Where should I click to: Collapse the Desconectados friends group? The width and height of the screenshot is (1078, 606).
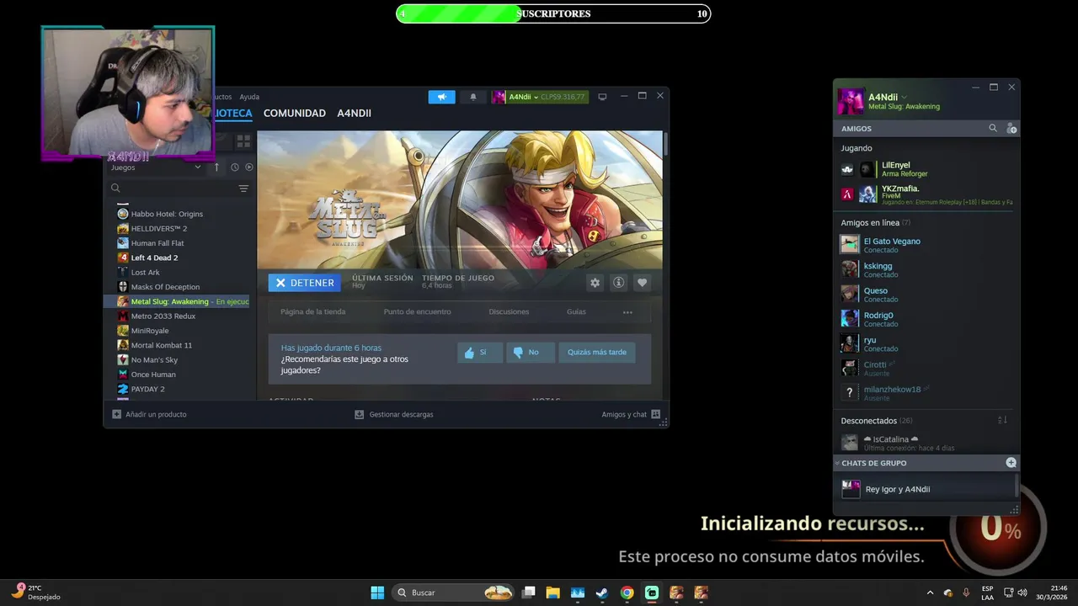[x=876, y=420]
